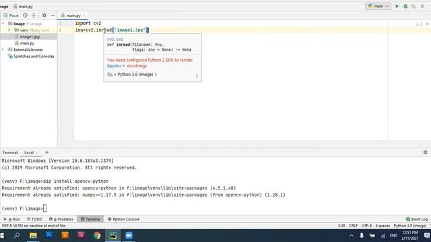Click the stop button in toolbar
The width and height of the screenshot is (431, 242).
(422, 6)
